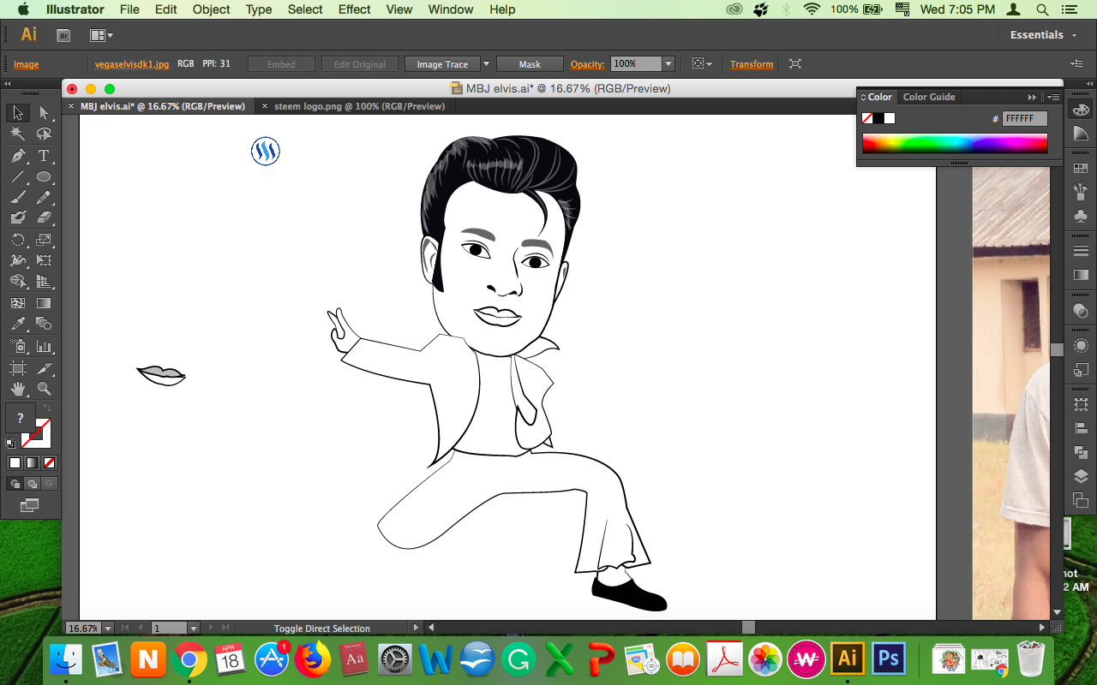Set paint mode to Gradient
The height and width of the screenshot is (685, 1097).
point(32,462)
